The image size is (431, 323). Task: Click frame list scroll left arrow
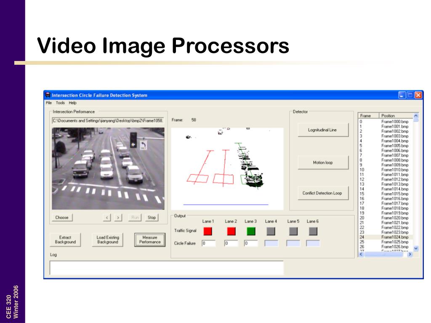click(361, 254)
